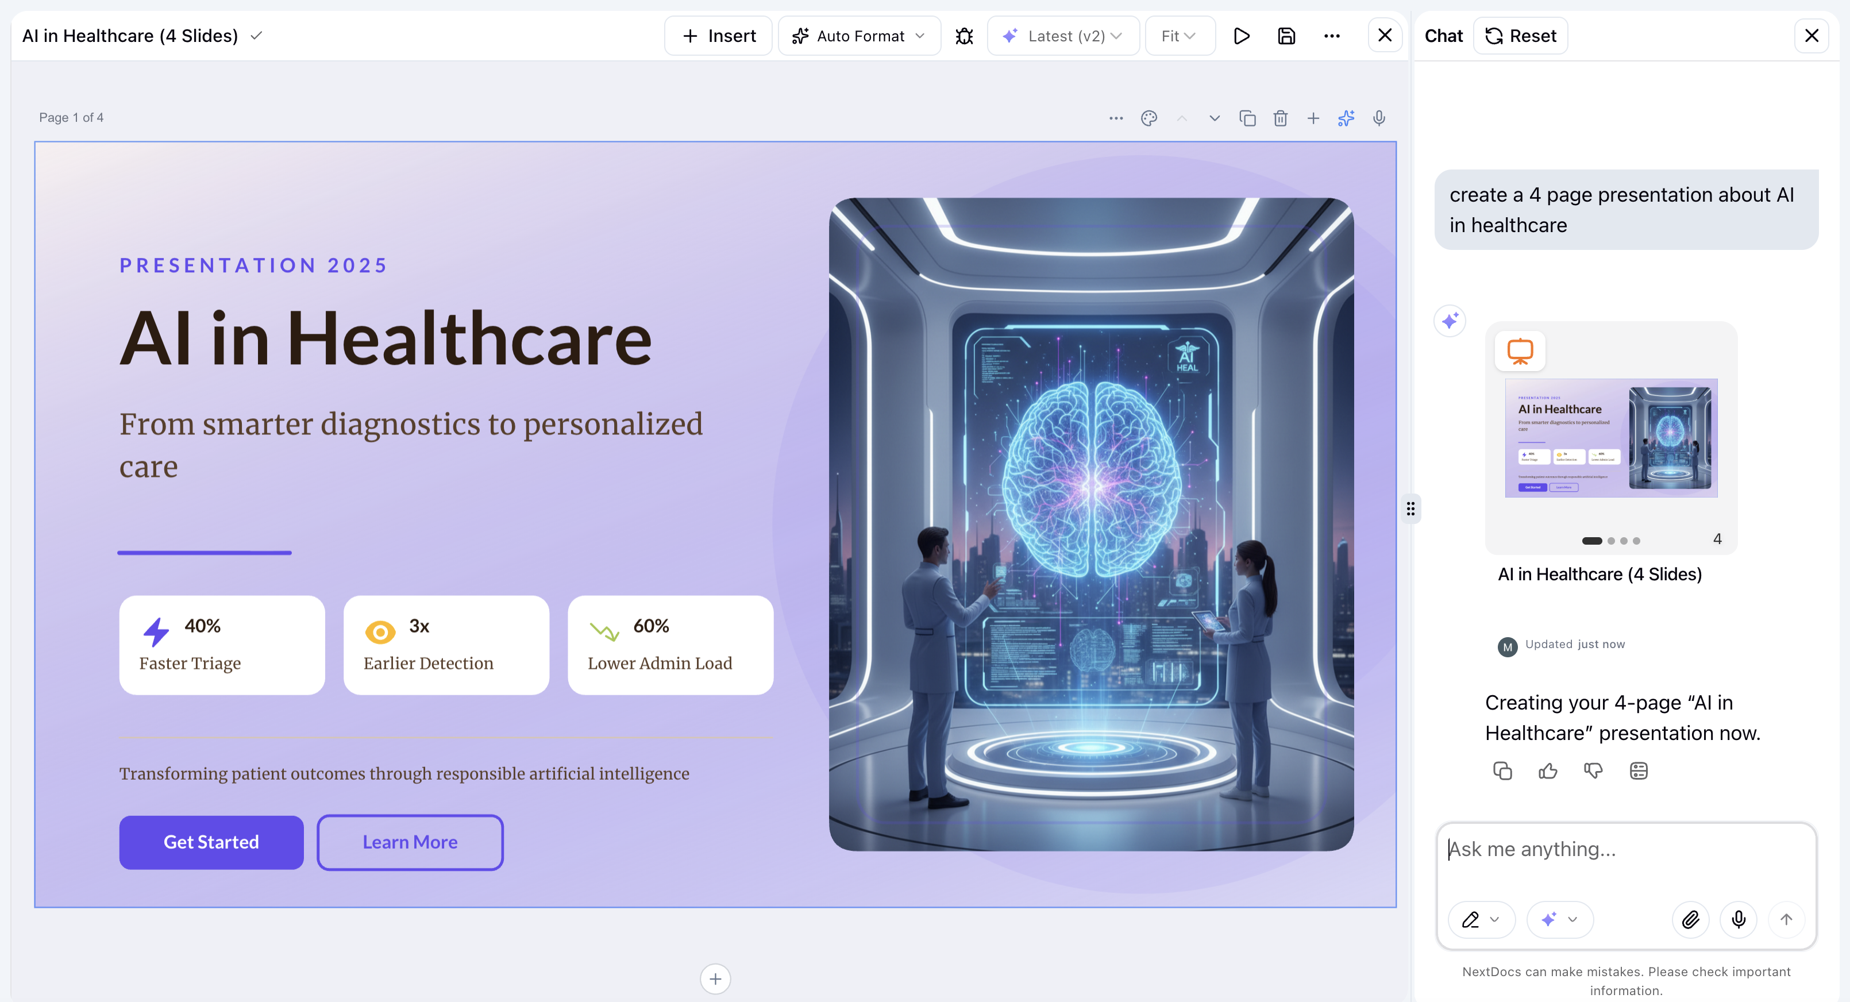
Task: Click the copy response icon below the chat message
Action: [x=1502, y=770]
